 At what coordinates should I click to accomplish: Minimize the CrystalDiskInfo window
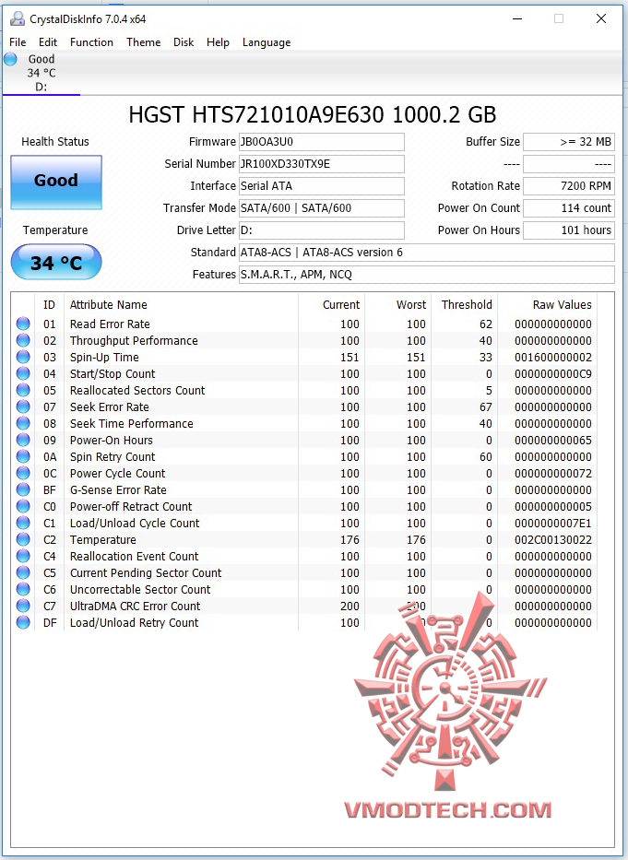coord(517,18)
